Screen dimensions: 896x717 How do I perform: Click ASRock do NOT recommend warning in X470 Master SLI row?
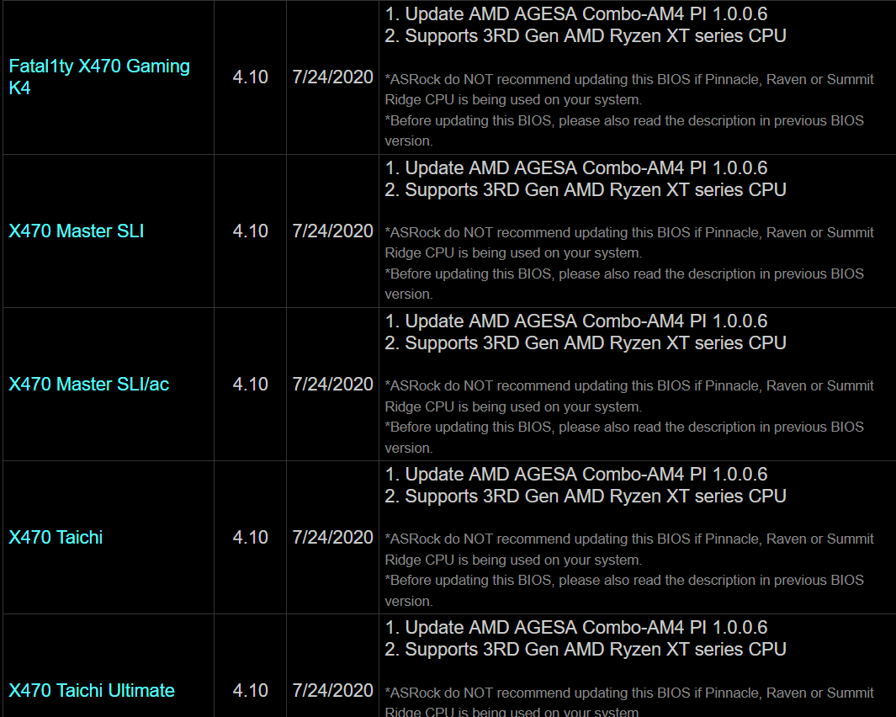pos(629,242)
